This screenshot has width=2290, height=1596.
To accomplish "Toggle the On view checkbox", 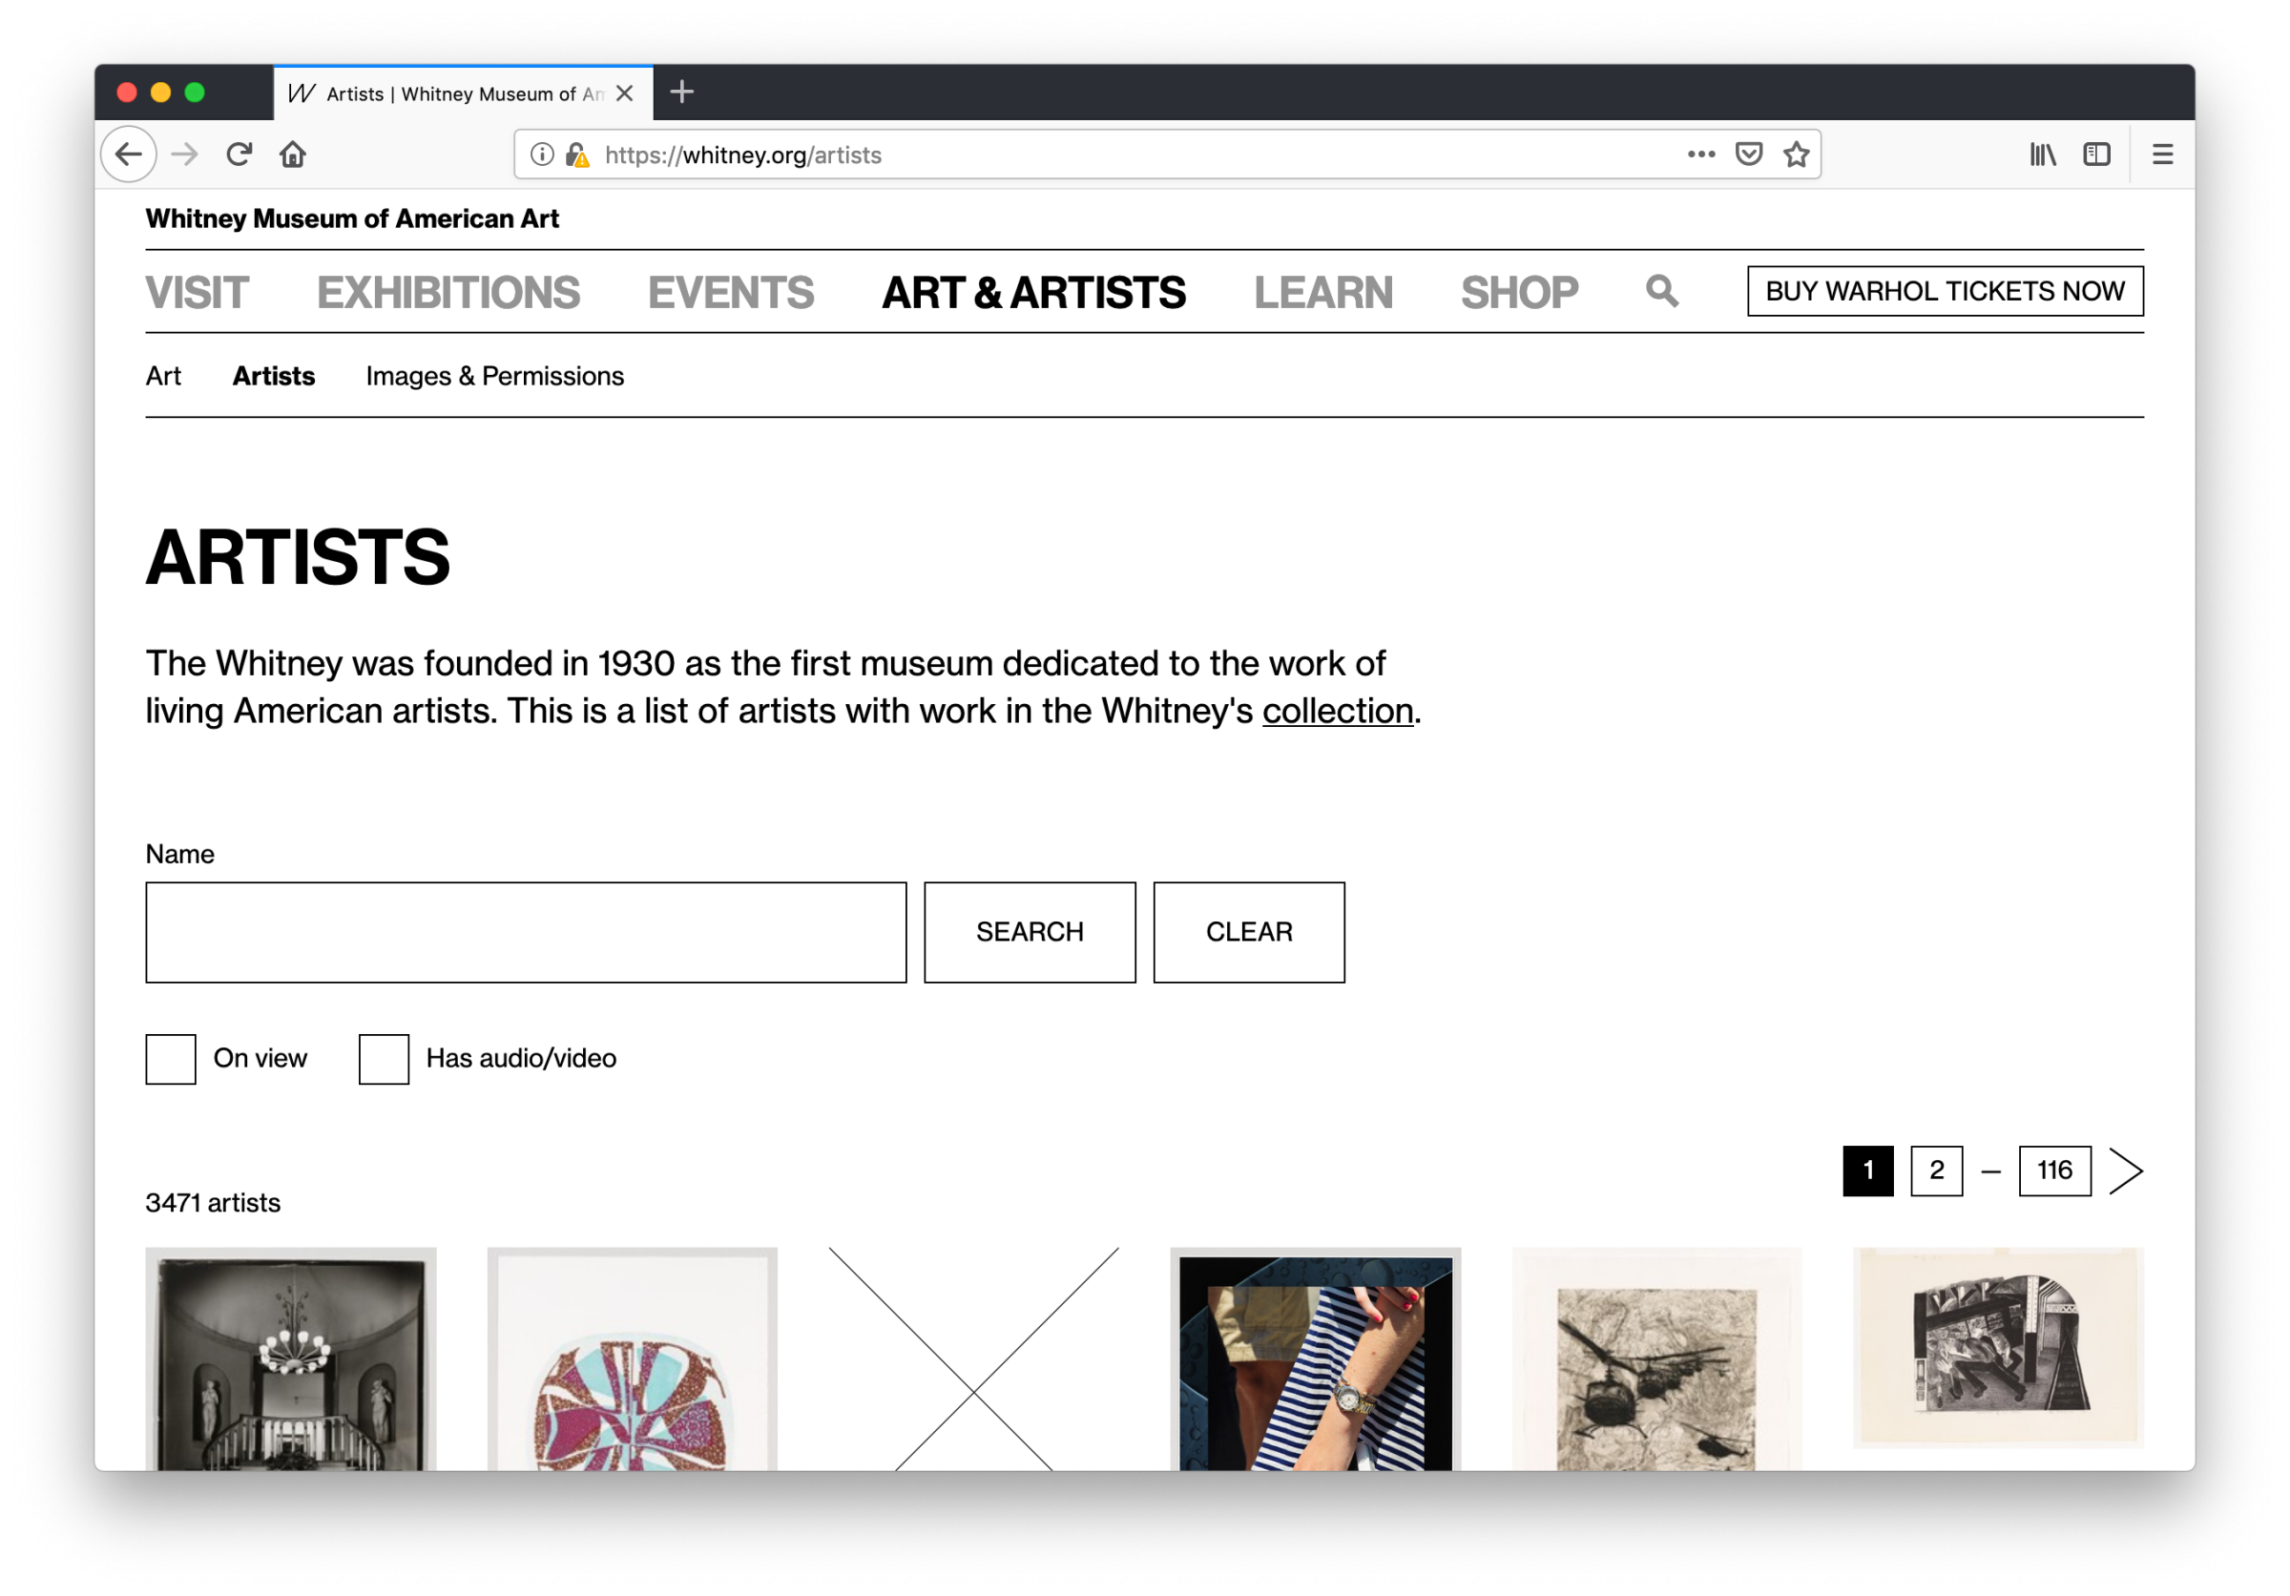I will click(x=169, y=1058).
